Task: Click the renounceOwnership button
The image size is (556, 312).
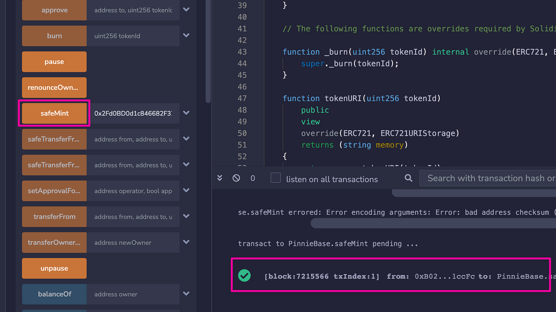Action: click(54, 87)
